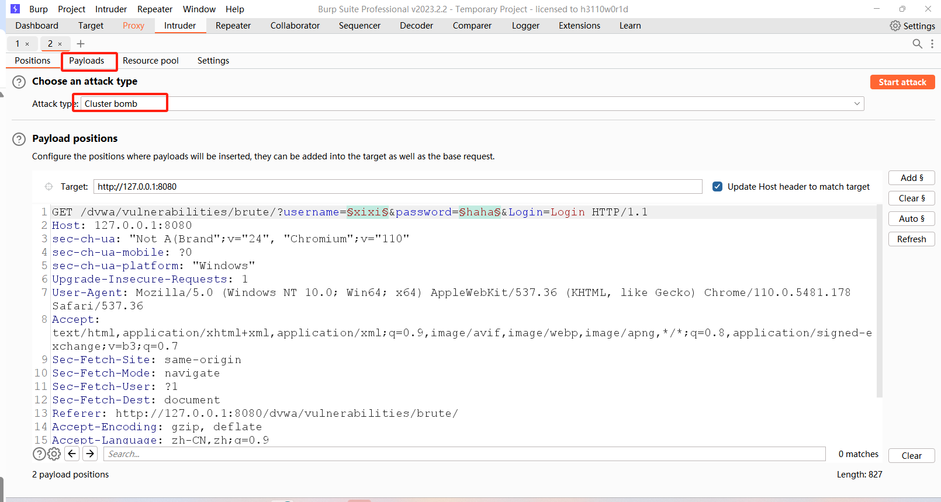Click the Sec-Fetch-Mode header line
The image size is (941, 502).
coord(136,373)
